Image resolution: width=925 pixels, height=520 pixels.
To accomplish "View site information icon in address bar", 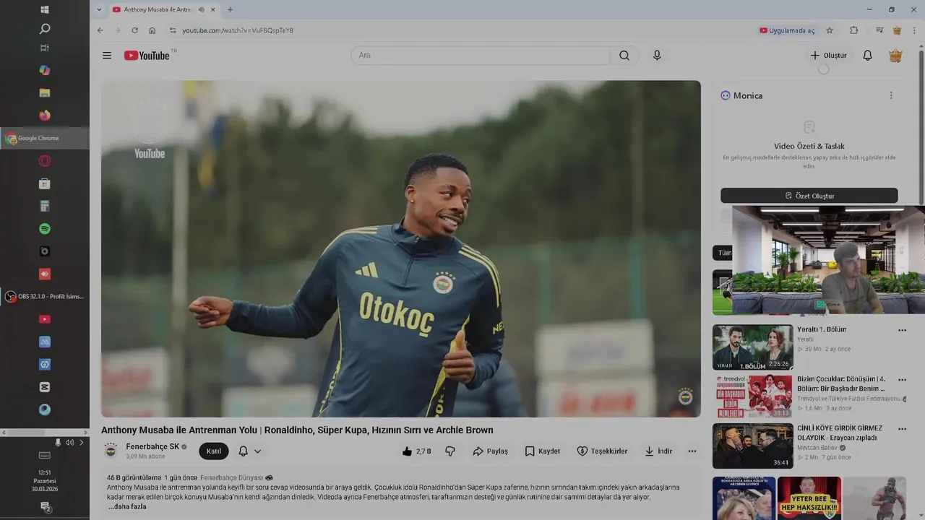I will (172, 30).
